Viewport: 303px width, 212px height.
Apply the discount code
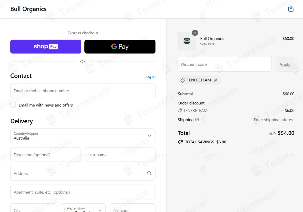[285, 65]
